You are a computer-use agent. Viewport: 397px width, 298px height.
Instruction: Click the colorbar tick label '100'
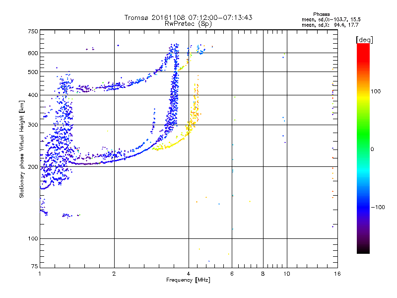coord(376,91)
